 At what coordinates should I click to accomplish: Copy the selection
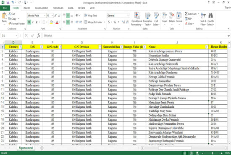pyautogui.click(x=13, y=19)
